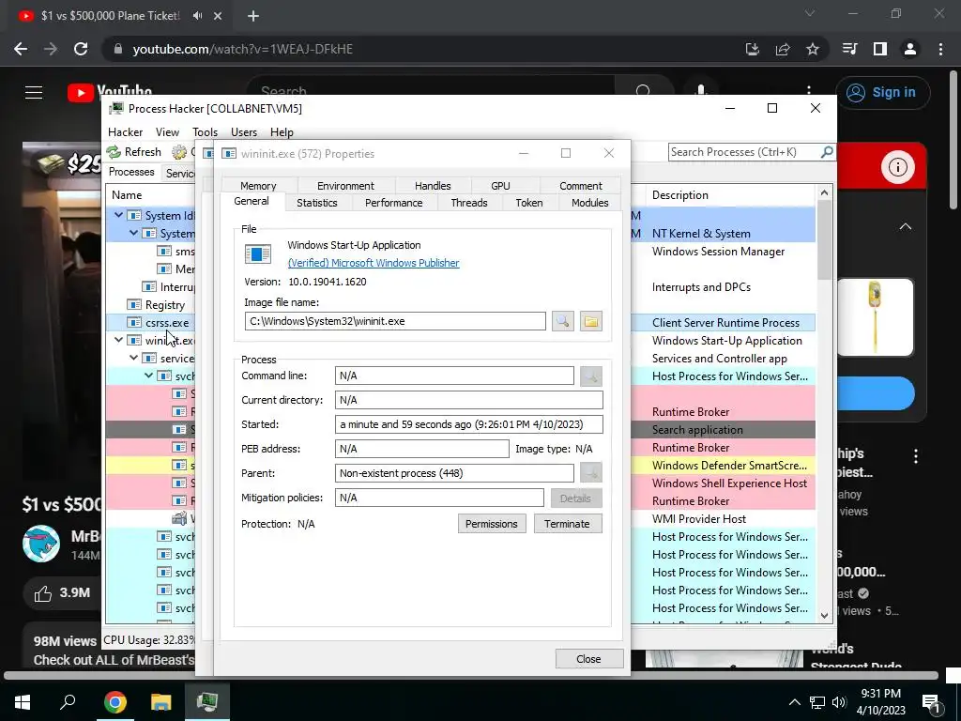Open File Explorer from the taskbar
The image size is (961, 721).
[x=161, y=701]
